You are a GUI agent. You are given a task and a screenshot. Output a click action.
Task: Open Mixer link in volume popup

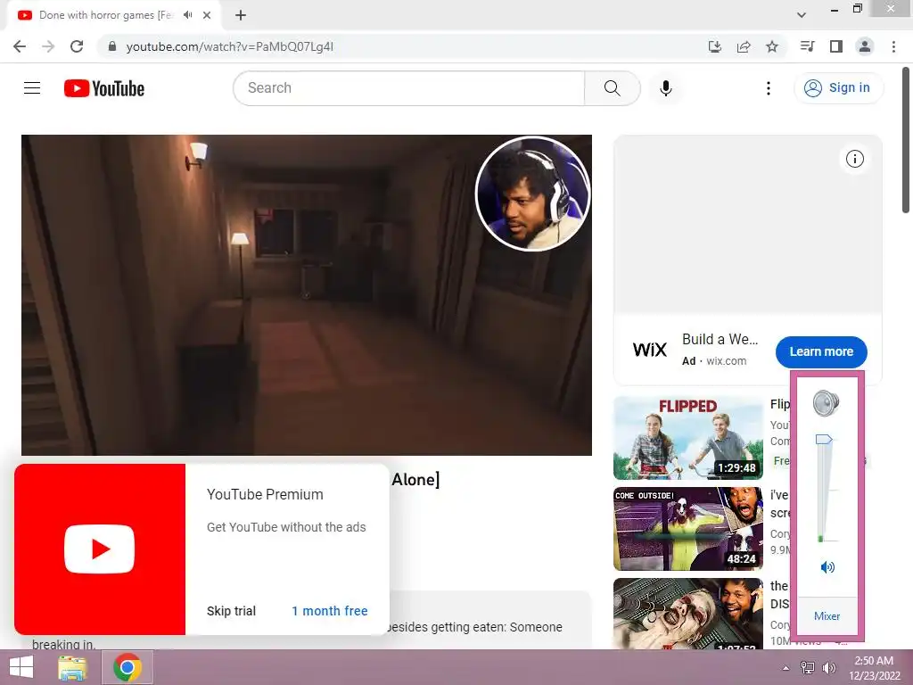[827, 616]
